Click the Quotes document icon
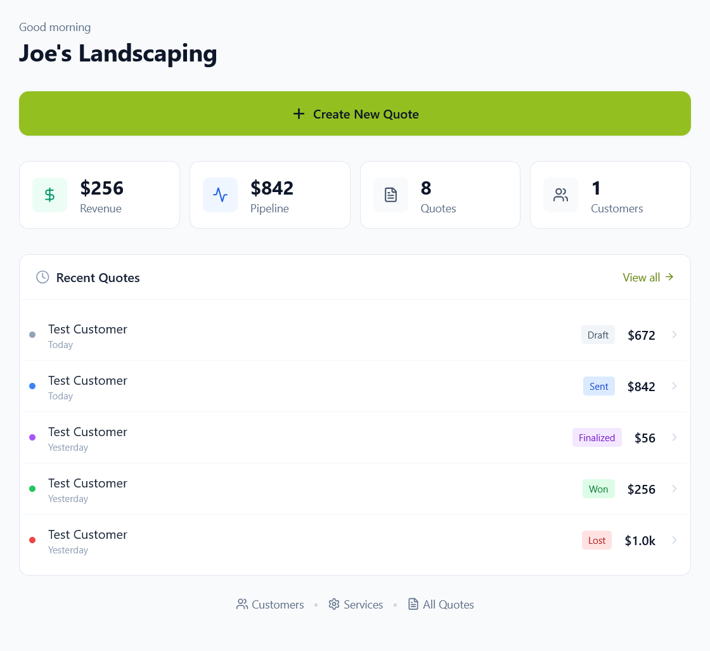The height and width of the screenshot is (651, 710). (x=390, y=195)
